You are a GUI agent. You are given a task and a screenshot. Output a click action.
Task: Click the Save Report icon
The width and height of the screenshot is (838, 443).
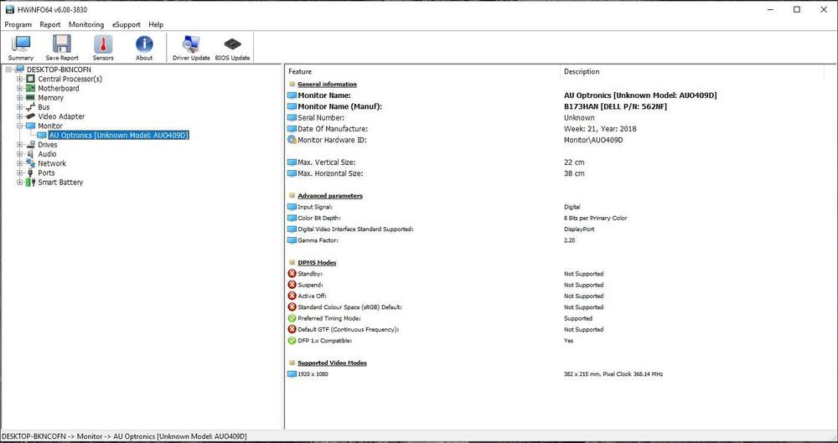[x=62, y=47]
